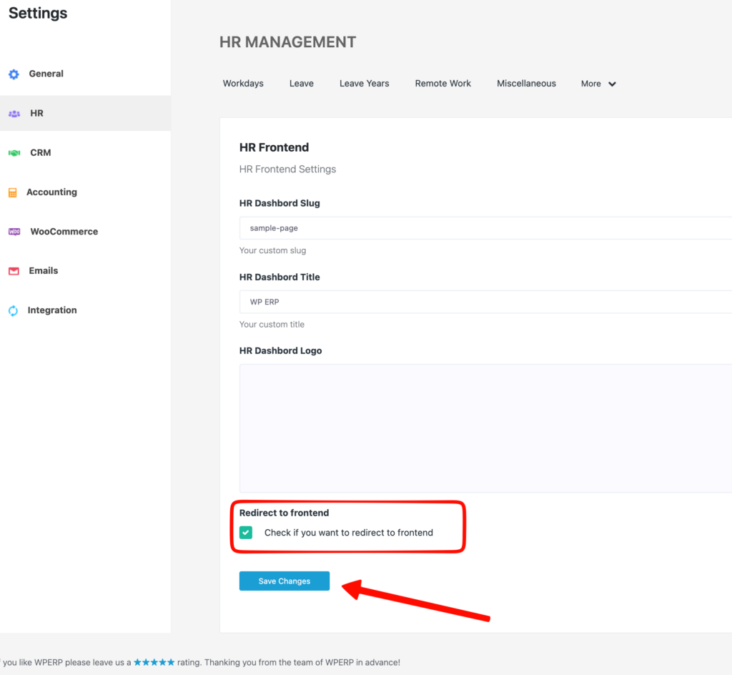
Task: Click the CRM handshake icon
Action: 14,153
